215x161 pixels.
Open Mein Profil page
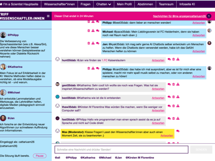coord(125,4)
